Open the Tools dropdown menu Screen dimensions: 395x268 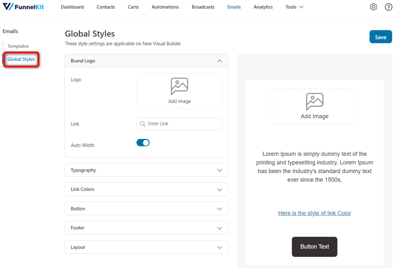(x=294, y=7)
